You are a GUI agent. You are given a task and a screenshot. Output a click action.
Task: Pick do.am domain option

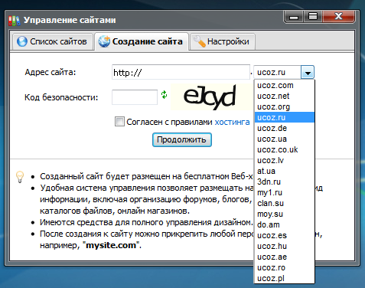pyautogui.click(x=285, y=224)
